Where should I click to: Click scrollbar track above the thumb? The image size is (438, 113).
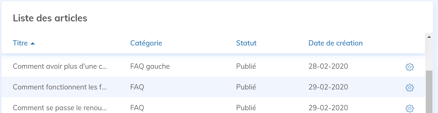click(x=429, y=55)
